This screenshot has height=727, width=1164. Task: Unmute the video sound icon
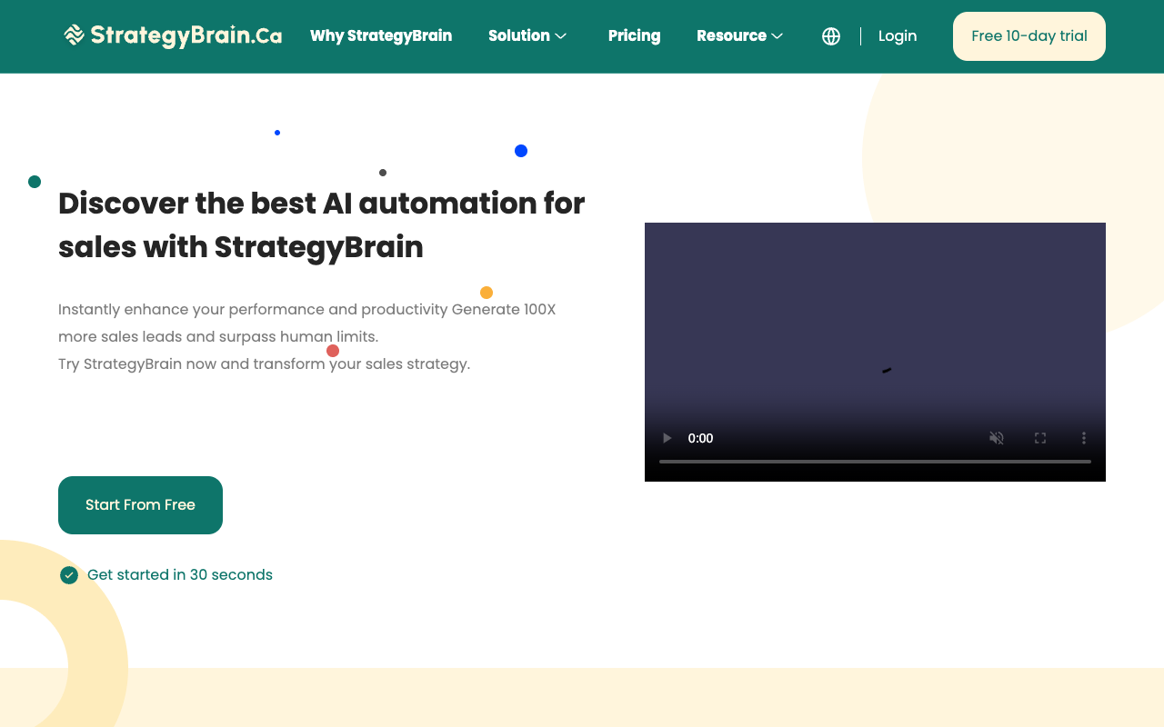[x=997, y=438]
